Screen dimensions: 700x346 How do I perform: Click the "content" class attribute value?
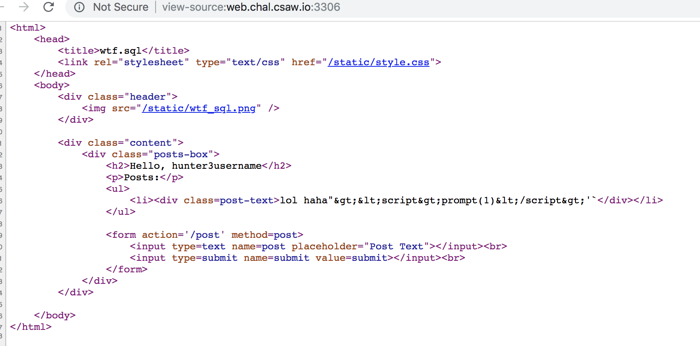pyautogui.click(x=151, y=143)
